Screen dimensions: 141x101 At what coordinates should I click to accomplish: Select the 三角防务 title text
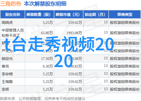11,4
